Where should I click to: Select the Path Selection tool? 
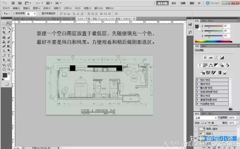pos(4,60)
